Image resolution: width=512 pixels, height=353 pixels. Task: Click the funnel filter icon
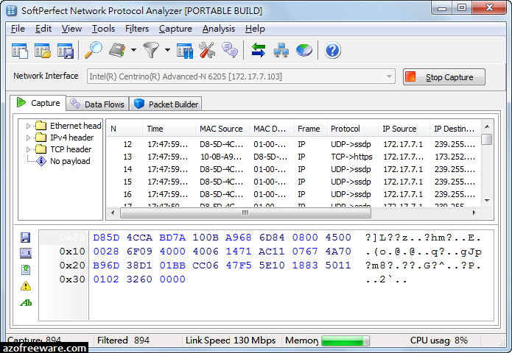[x=151, y=50]
